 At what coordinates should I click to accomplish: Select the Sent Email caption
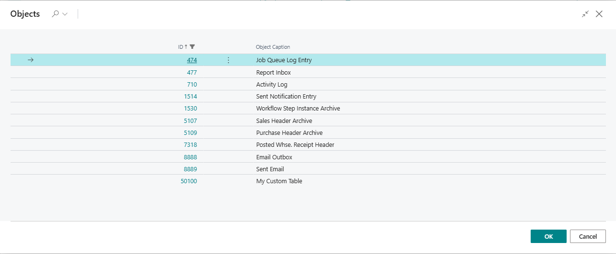[270, 169]
